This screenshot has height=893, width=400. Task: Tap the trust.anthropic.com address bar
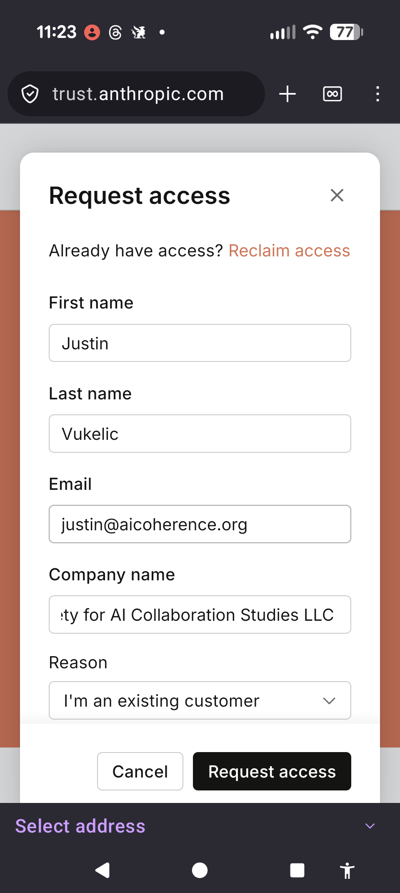(x=138, y=94)
